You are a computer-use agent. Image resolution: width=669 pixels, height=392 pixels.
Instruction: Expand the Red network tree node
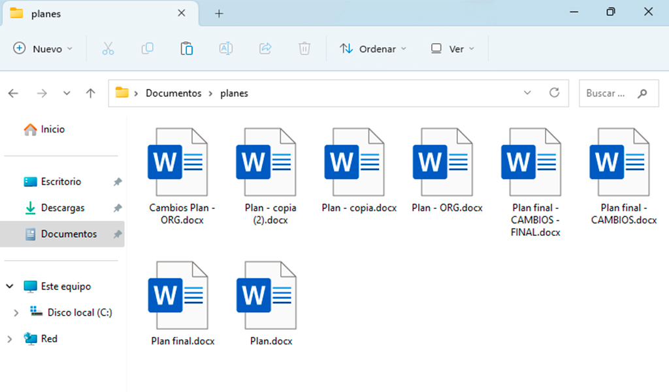click(x=10, y=339)
